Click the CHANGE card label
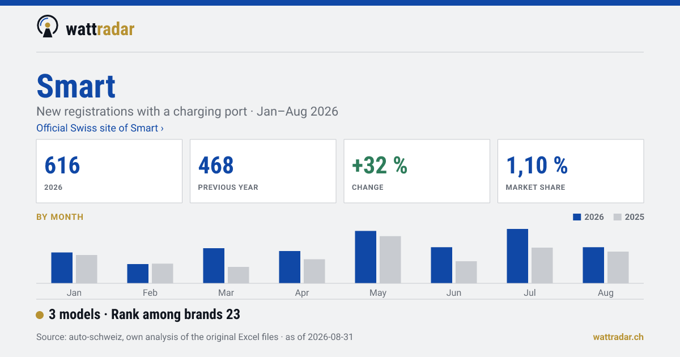Image resolution: width=680 pixels, height=357 pixels. coord(368,188)
